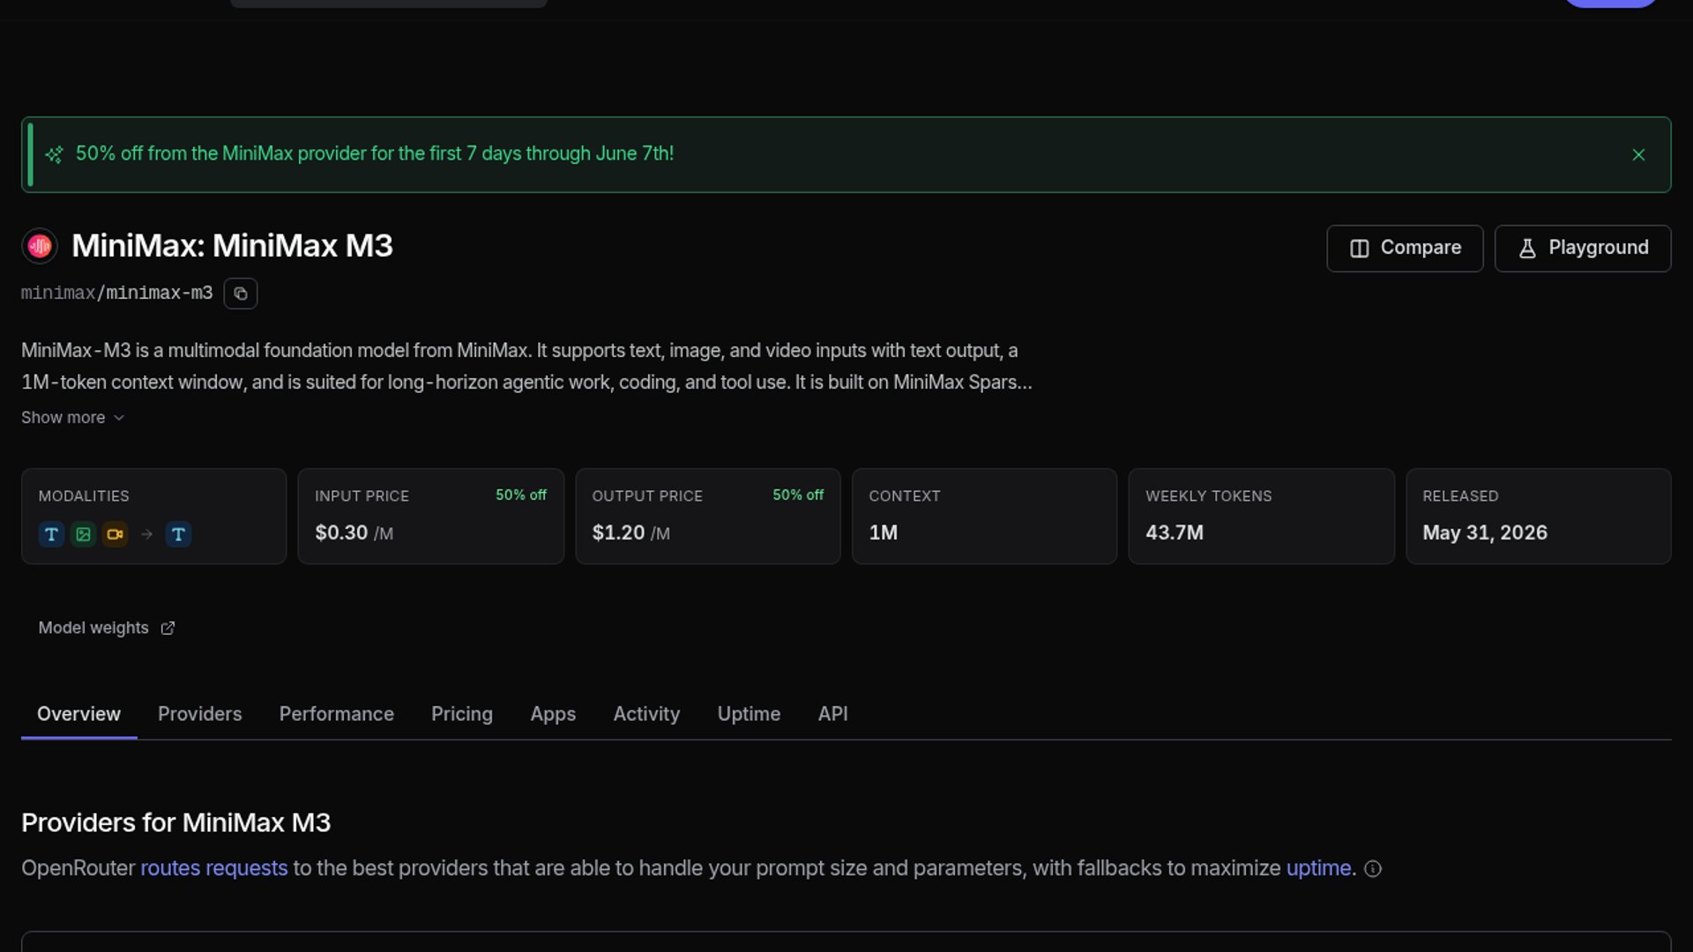Click the MiniMax logo avatar
This screenshot has width=1693, height=952.
tap(40, 246)
